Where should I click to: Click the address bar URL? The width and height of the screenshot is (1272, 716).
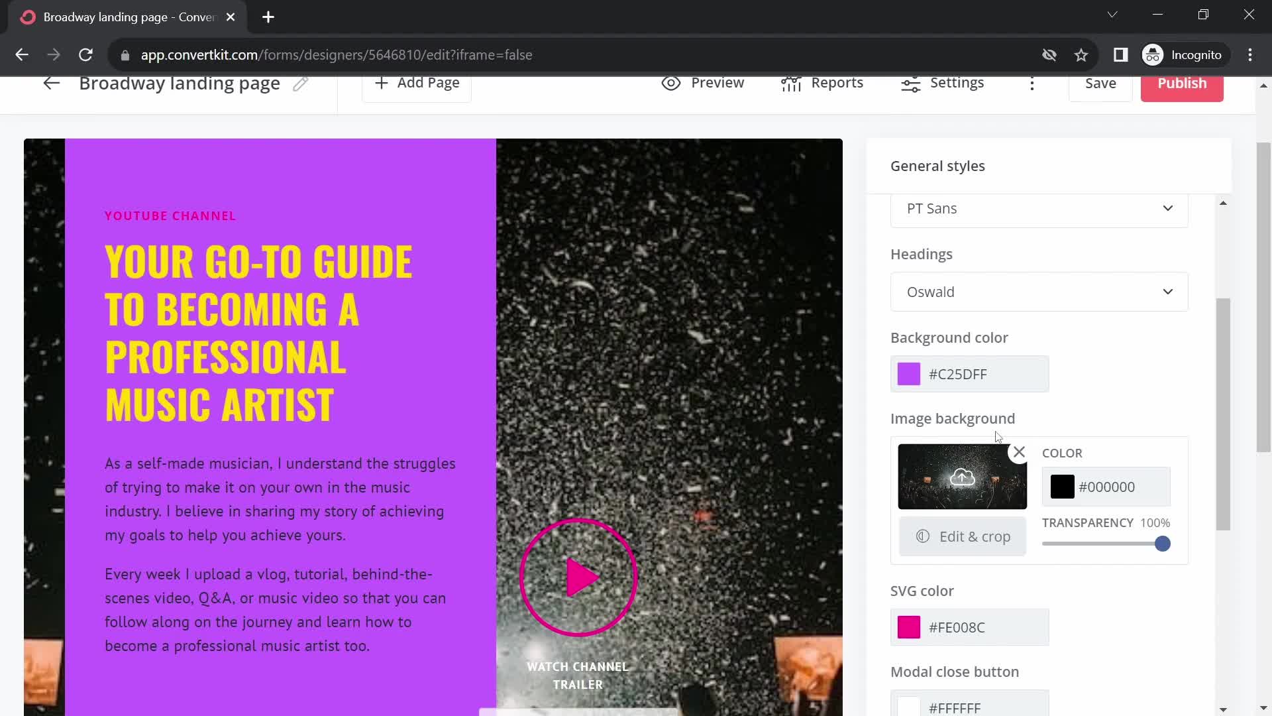pos(337,55)
